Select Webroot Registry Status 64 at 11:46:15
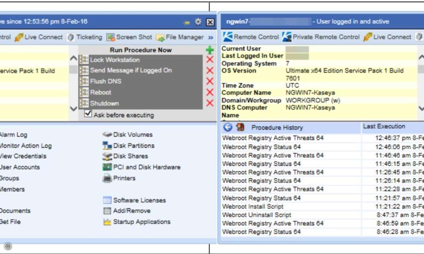This screenshot has height=254, width=424. point(261,164)
